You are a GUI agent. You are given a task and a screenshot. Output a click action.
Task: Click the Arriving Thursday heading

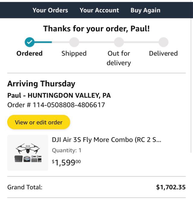click(41, 84)
